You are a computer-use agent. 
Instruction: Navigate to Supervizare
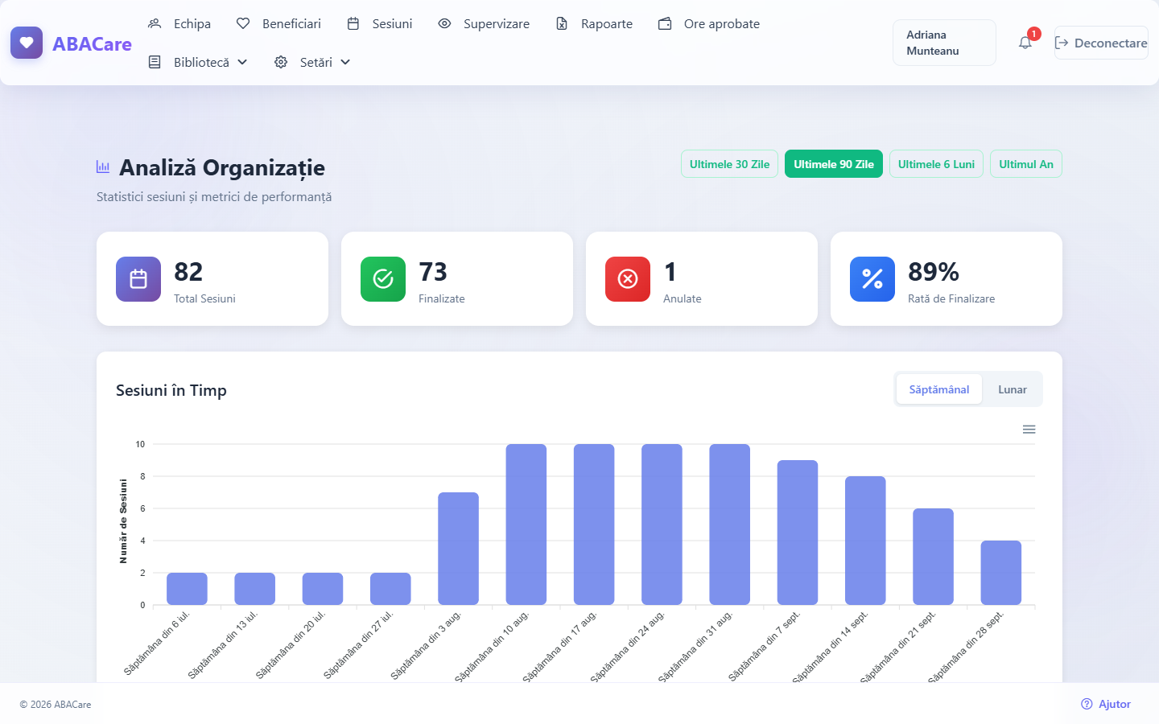point(484,24)
